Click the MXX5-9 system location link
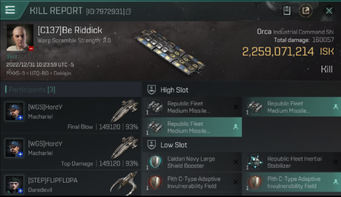341x197 pixels. click(15, 73)
